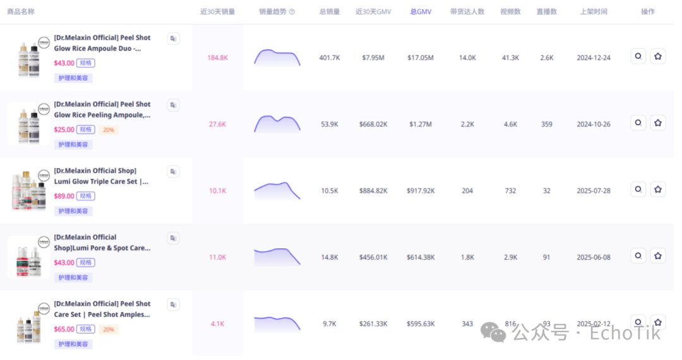The width and height of the screenshot is (682, 360).
Task: Open Peel Shot Care Set product title
Action: point(102,309)
